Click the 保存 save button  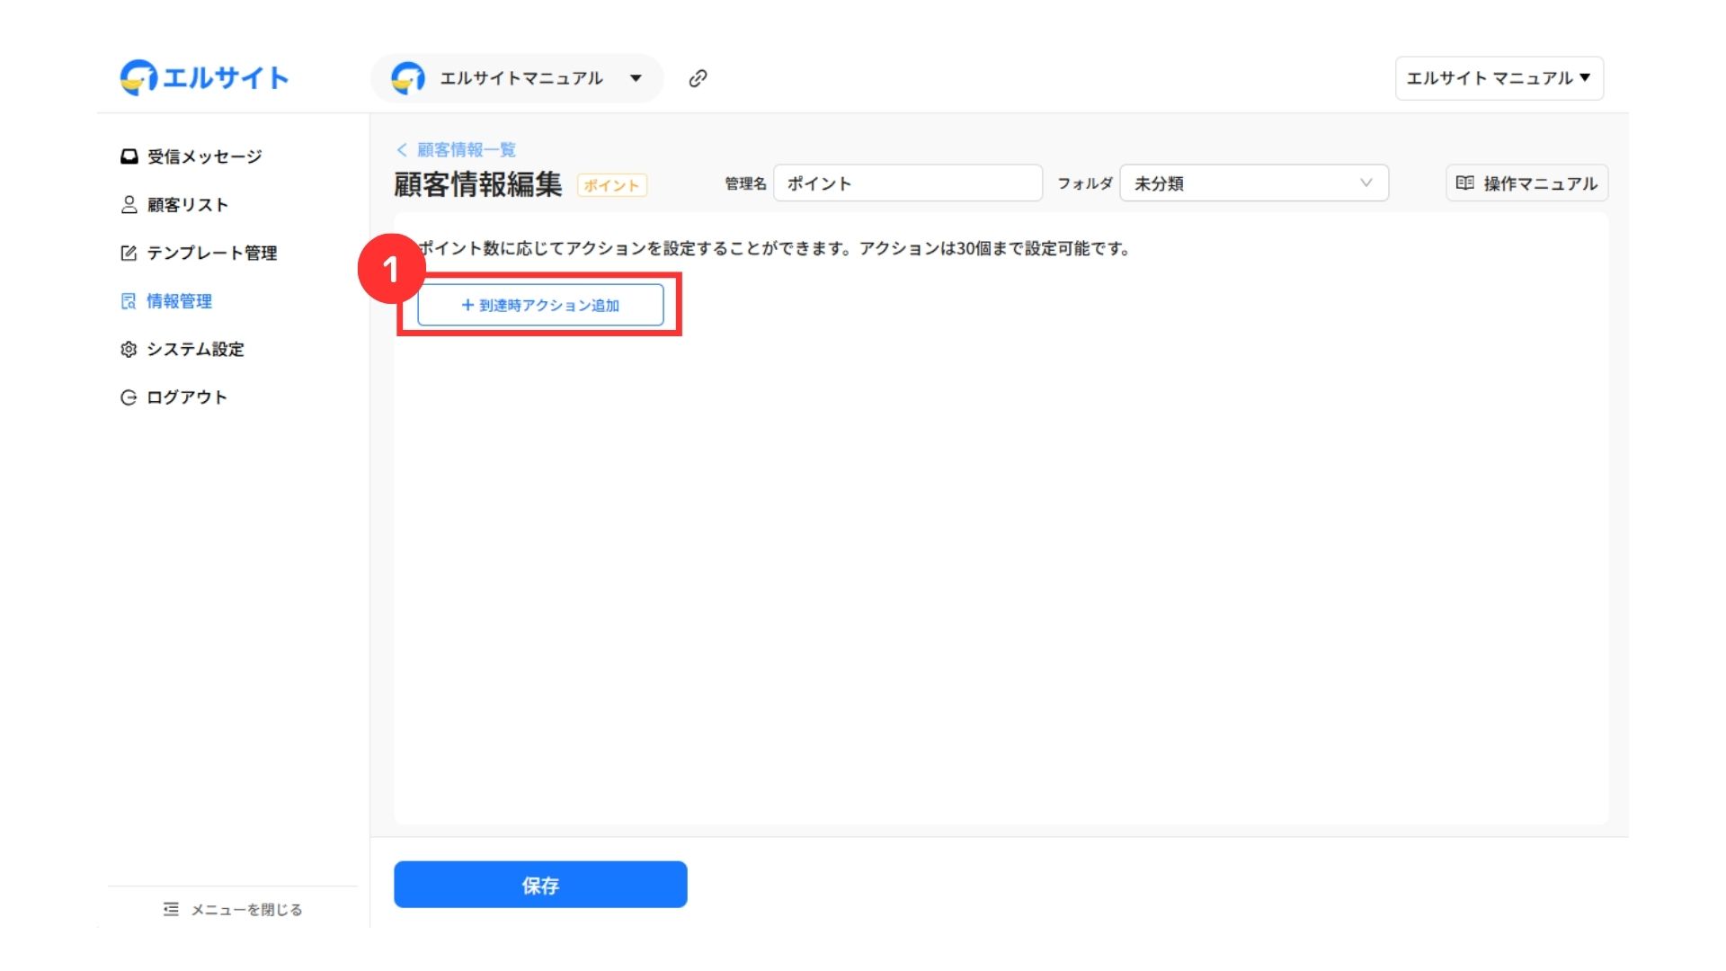tap(540, 885)
